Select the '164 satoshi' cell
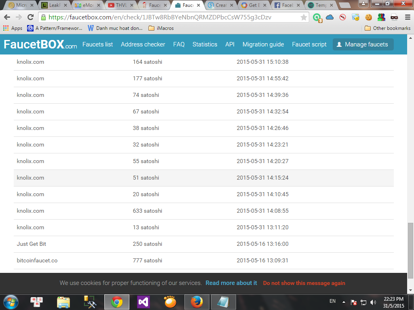This screenshot has height=310, width=414. 147,62
